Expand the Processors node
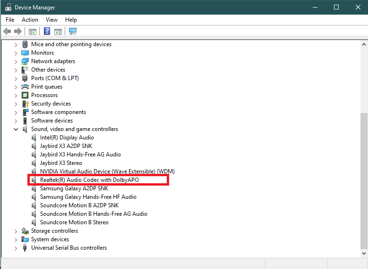368x269 pixels. [x=16, y=96]
